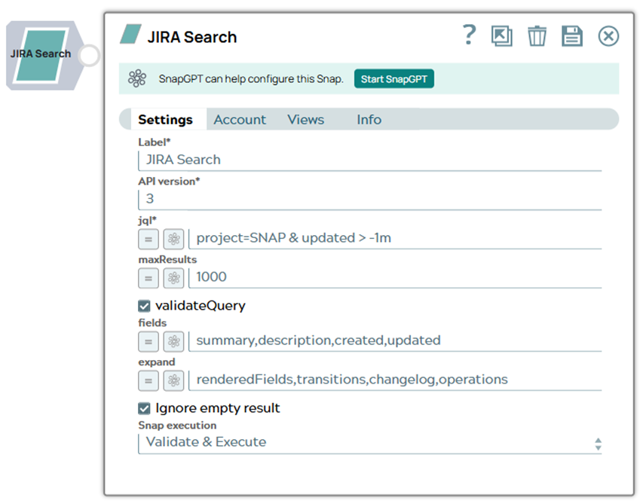Screen dimensions: 640x501
Task: Click the SnapGPT flower icon in banner
Action: pos(137,78)
